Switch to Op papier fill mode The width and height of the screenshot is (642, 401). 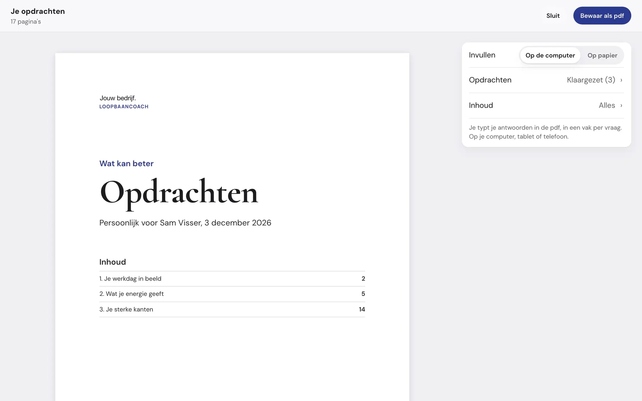point(602,55)
